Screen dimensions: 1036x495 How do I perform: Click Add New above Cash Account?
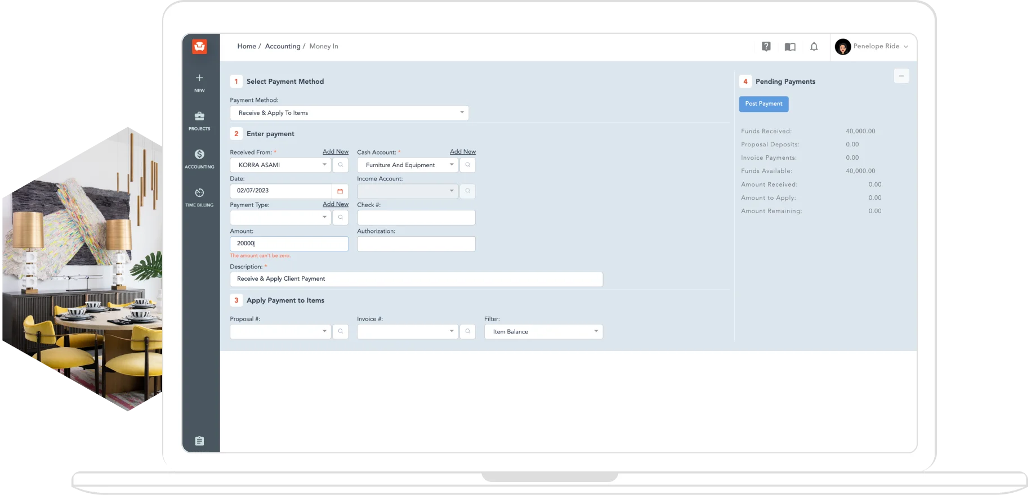(463, 152)
